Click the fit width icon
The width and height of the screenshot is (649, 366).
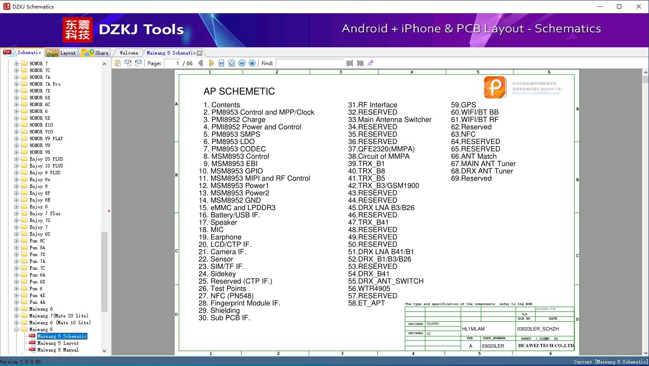click(221, 63)
